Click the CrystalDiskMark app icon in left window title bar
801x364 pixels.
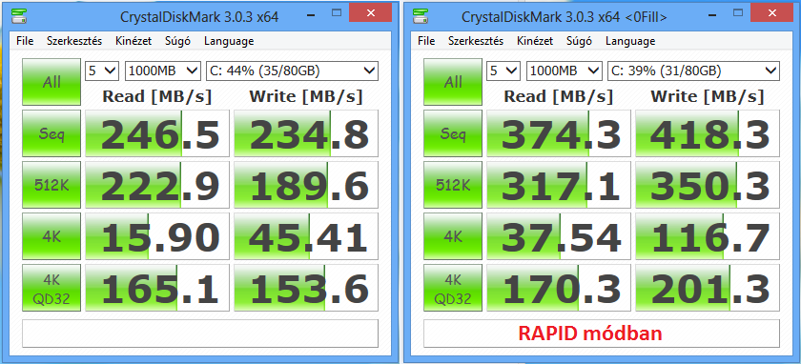tap(19, 15)
